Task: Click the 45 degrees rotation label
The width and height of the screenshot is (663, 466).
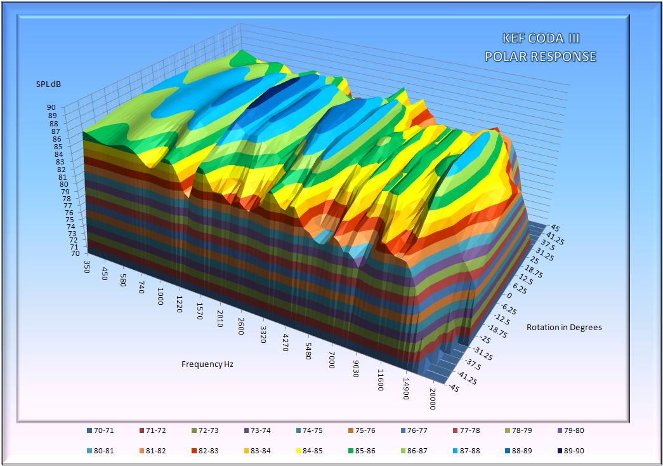Action: click(x=555, y=229)
